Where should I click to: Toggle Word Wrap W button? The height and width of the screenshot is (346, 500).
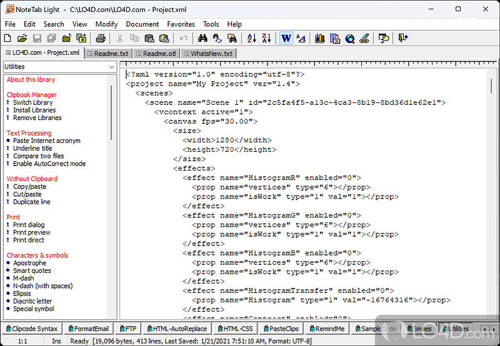coord(286,39)
